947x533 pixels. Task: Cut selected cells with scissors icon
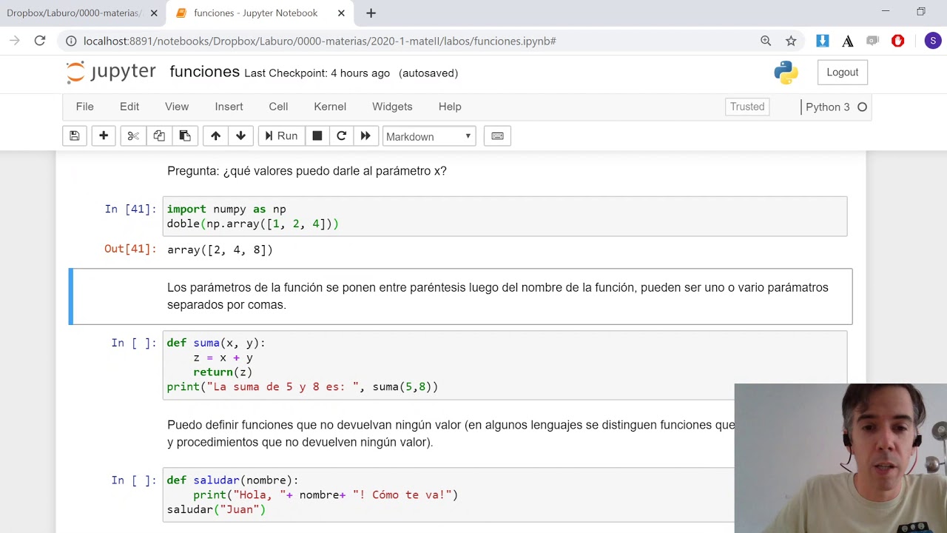tap(133, 136)
